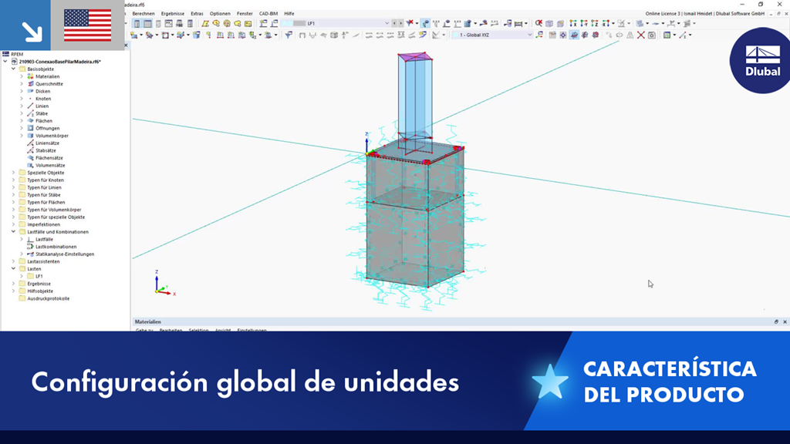
Task: Toggle the navigator panel toolbar icon
Action: click(x=137, y=23)
